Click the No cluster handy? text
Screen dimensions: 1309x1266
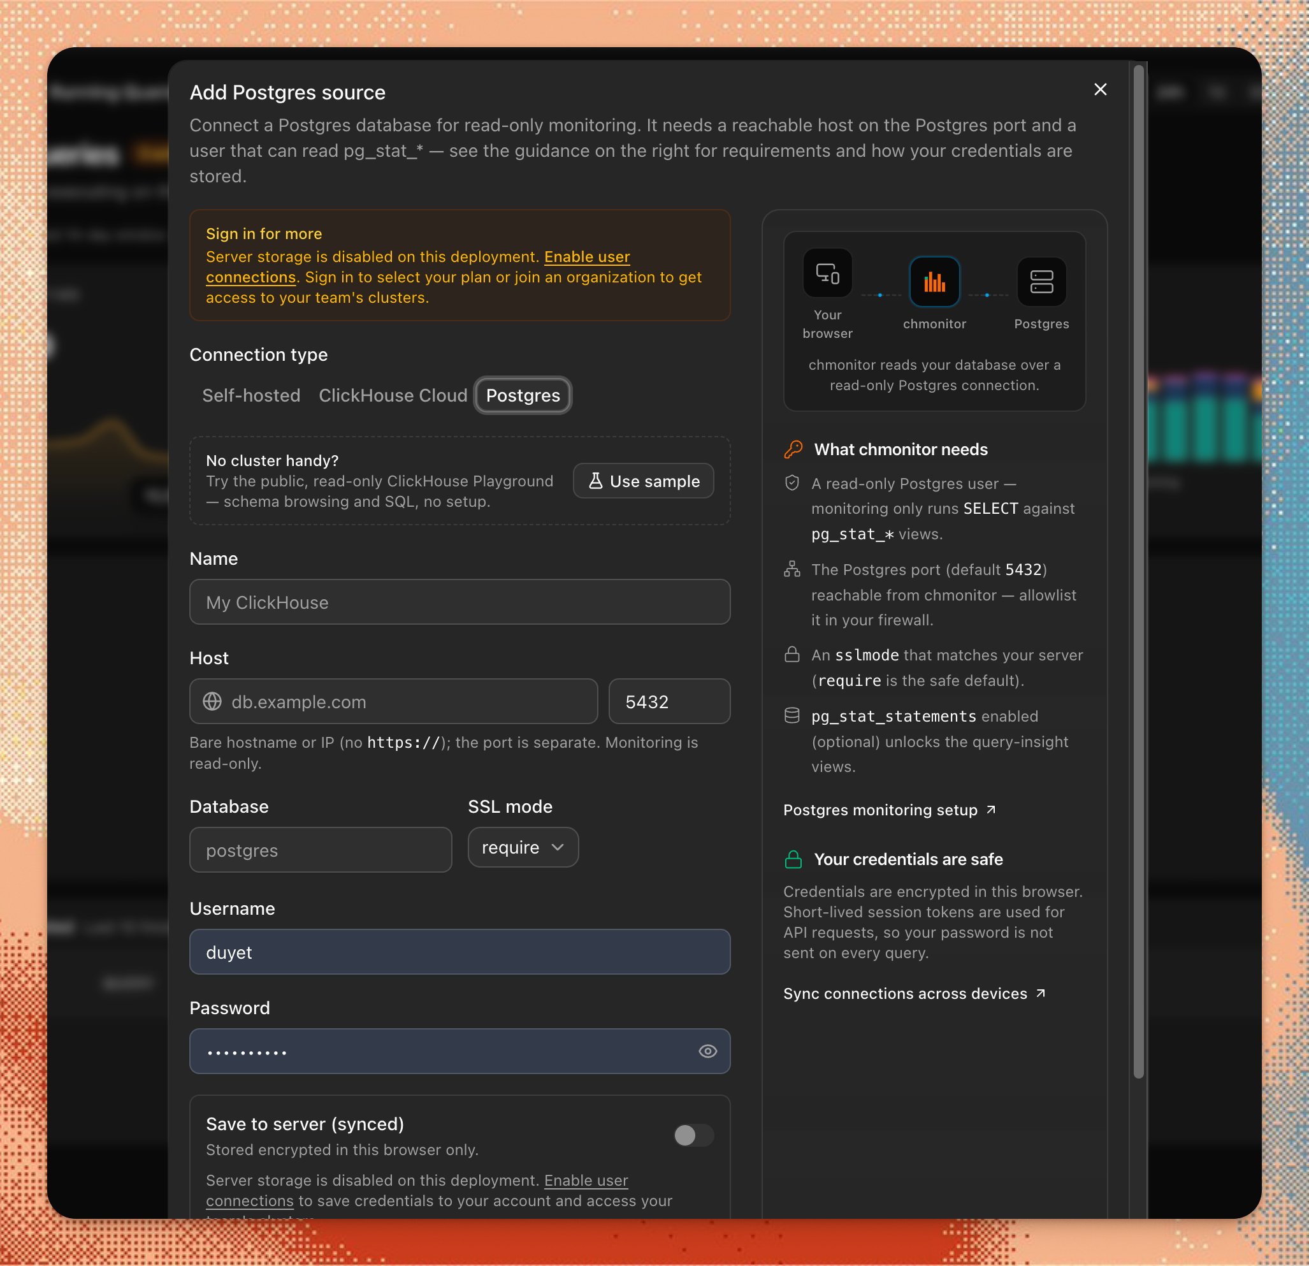(x=272, y=460)
